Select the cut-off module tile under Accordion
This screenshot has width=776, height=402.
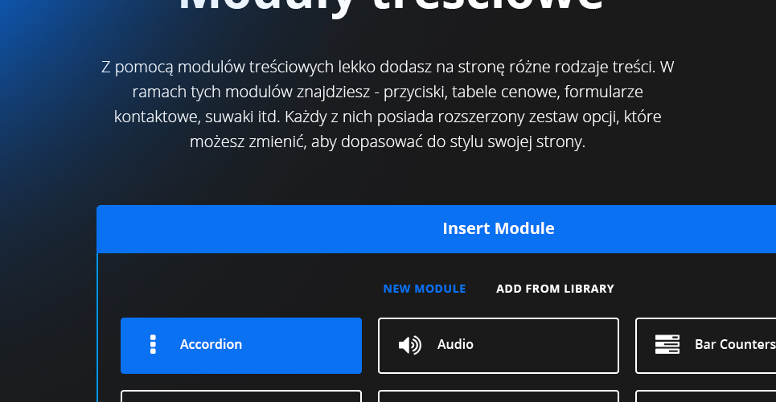(x=241, y=396)
